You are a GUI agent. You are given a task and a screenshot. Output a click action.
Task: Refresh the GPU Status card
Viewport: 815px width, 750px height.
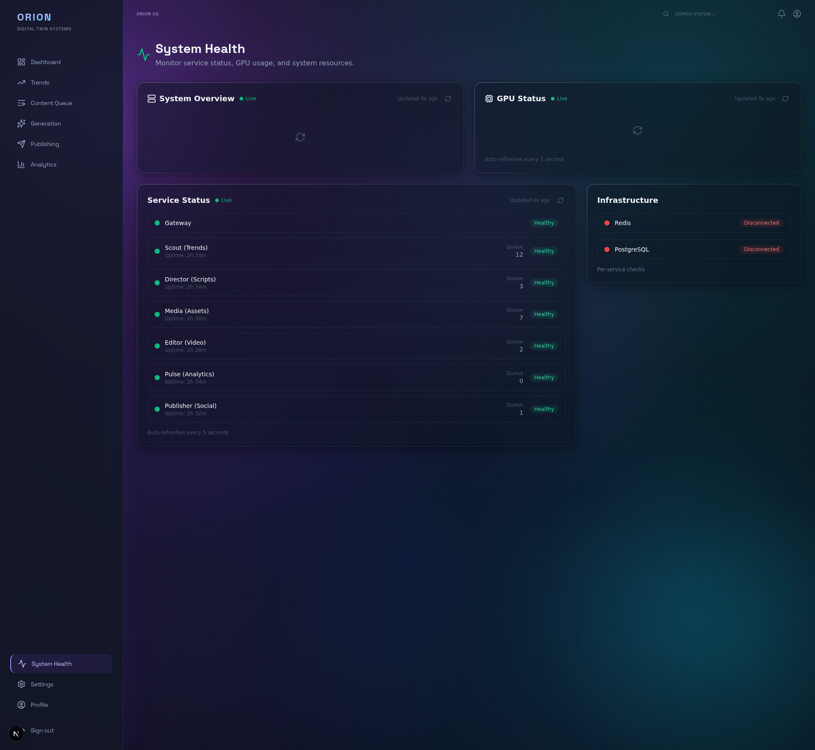(x=785, y=99)
